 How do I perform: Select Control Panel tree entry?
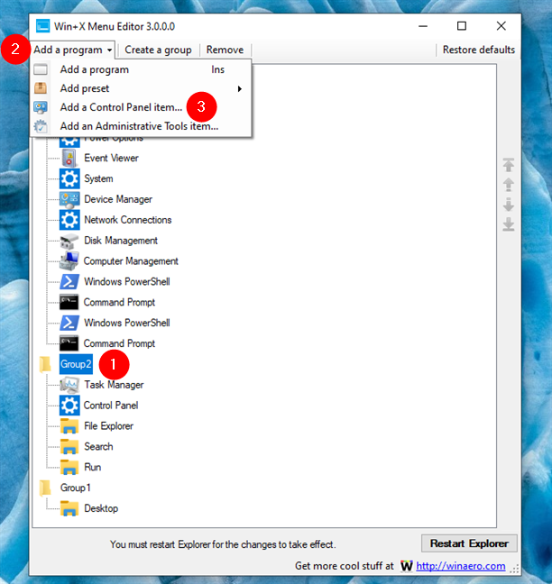coord(111,406)
